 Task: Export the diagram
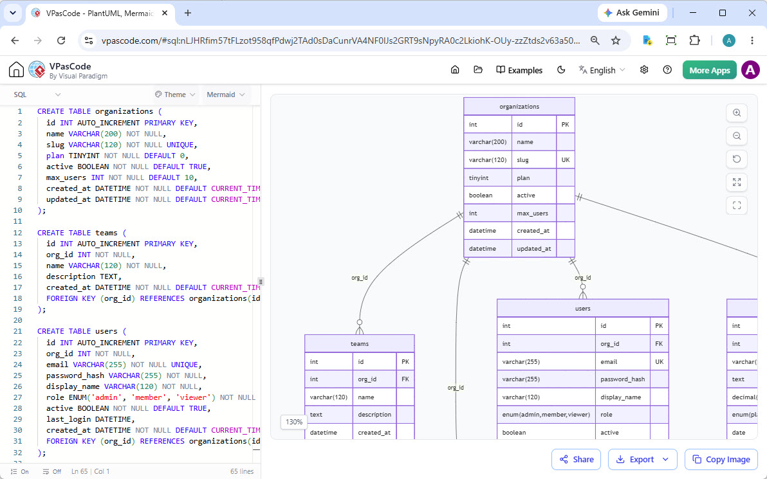635,460
